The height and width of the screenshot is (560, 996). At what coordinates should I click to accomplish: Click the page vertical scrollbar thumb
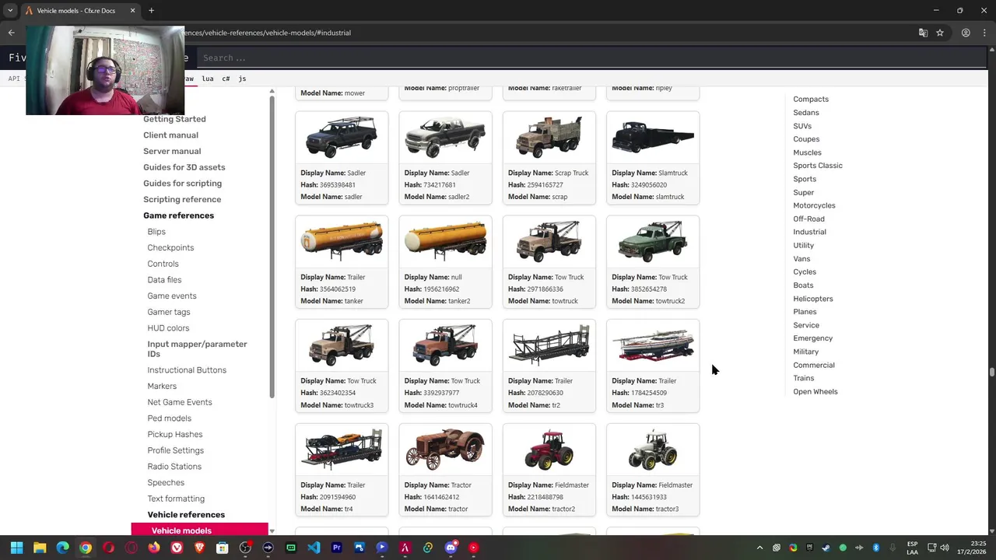coord(992,373)
